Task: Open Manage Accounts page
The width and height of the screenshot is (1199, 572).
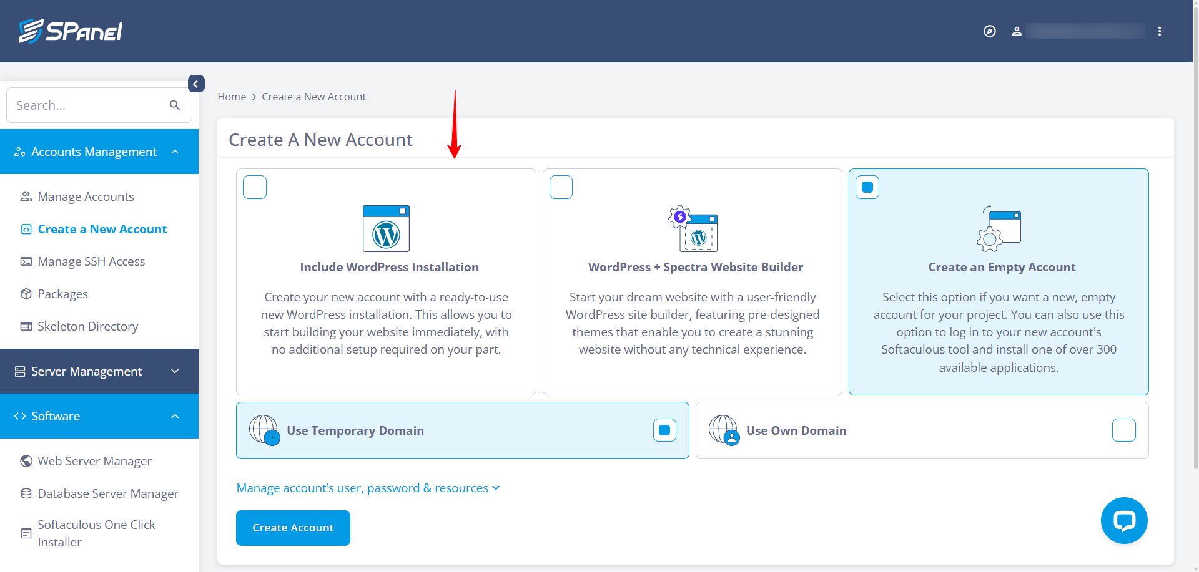Action: click(x=86, y=196)
